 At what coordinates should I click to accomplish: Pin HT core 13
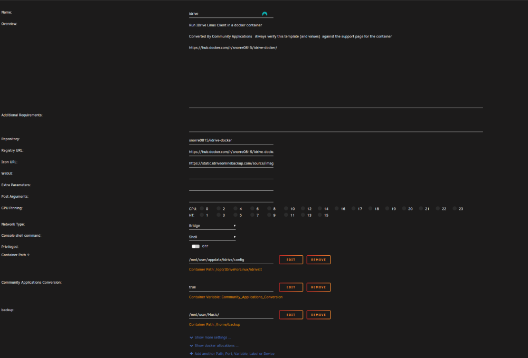click(303, 215)
